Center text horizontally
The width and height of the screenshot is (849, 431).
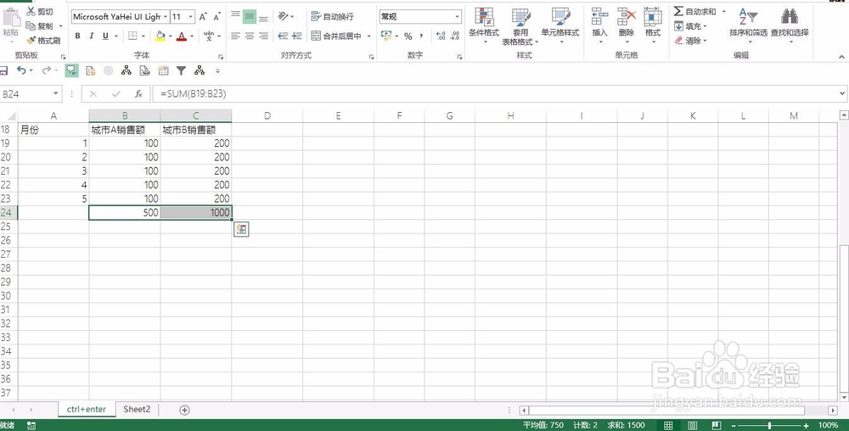[249, 36]
